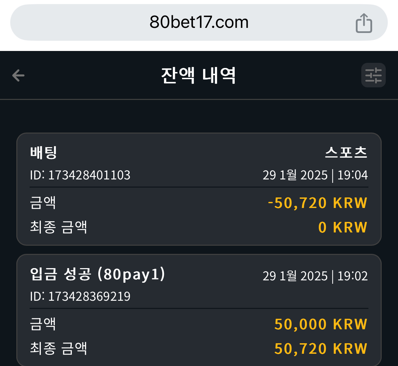Tap the 50,720 KRW final balance

[321, 349]
